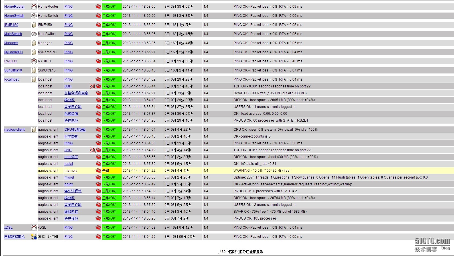
Task: Open the HomeSwitch host link
Action: coord(14,16)
